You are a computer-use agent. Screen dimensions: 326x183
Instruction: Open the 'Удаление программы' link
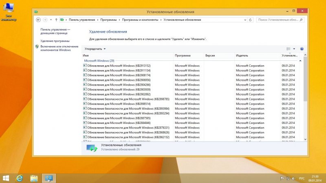tap(55, 41)
